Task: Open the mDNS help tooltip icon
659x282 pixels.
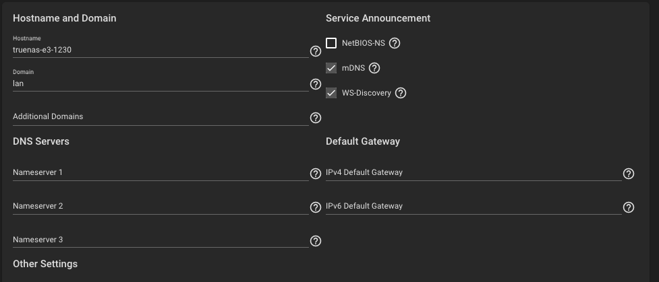Action: pyautogui.click(x=374, y=68)
